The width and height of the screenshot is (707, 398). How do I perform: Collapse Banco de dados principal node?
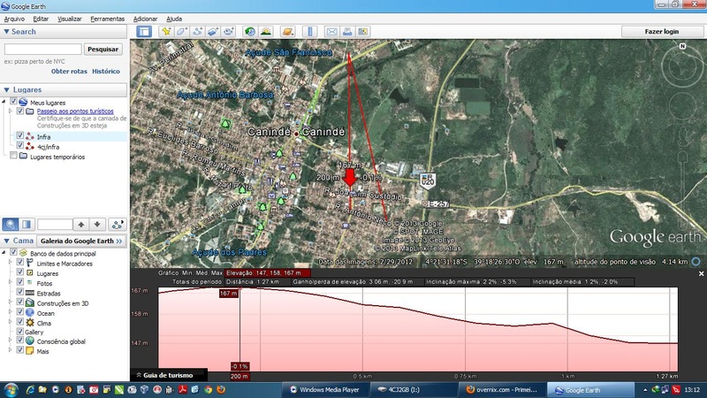click(4, 253)
